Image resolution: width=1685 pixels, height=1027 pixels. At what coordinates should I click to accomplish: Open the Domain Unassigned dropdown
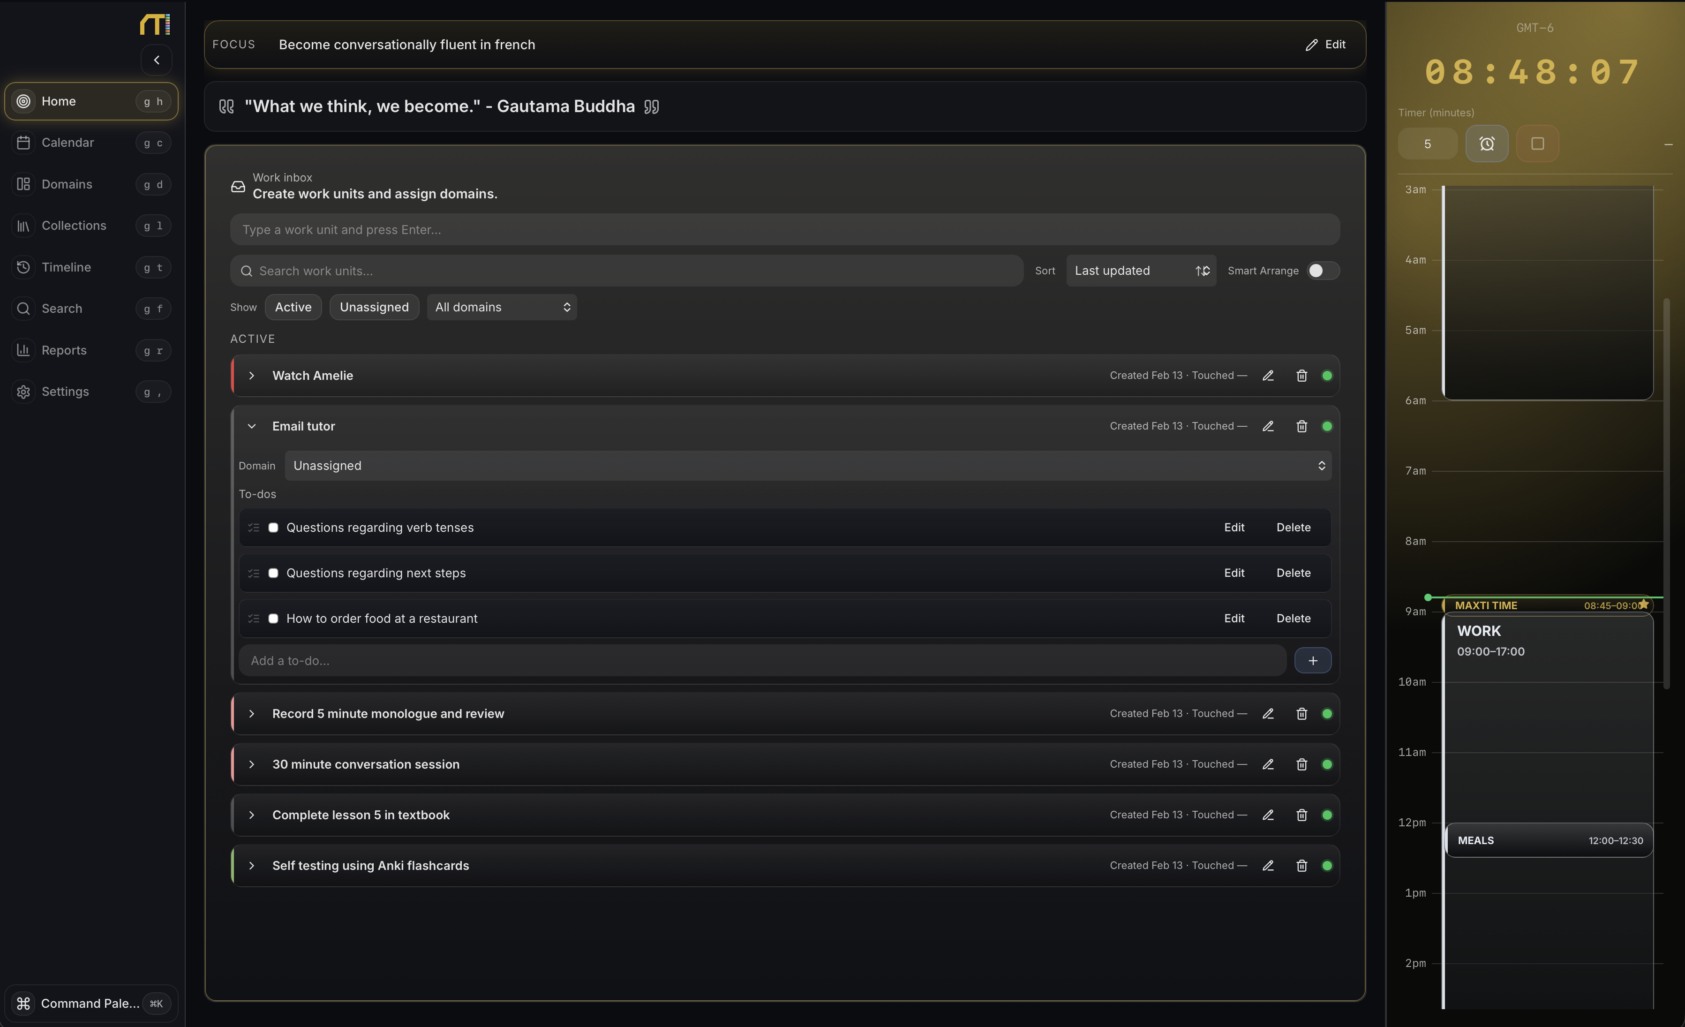[808, 466]
